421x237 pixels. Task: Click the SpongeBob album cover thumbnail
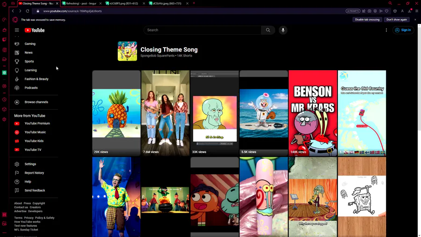[x=127, y=51]
